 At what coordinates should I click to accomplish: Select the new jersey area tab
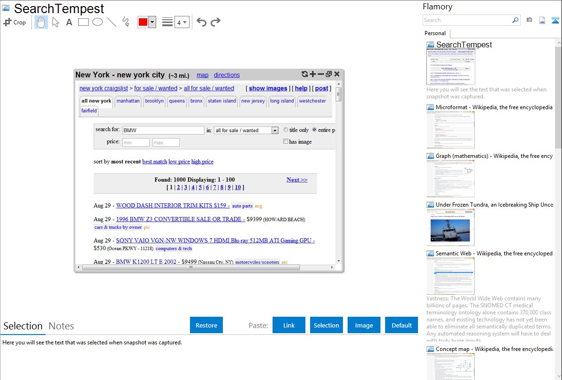coord(253,101)
